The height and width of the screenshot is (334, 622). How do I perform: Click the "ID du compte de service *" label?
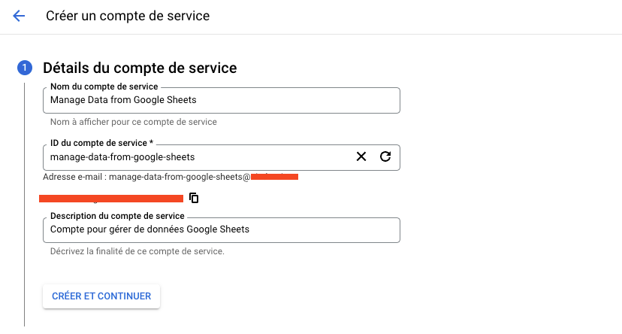pos(104,143)
